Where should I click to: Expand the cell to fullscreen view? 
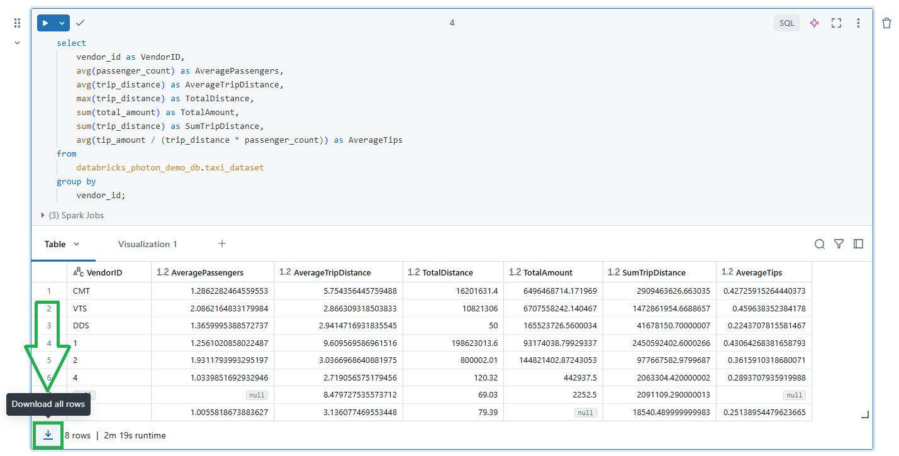836,23
